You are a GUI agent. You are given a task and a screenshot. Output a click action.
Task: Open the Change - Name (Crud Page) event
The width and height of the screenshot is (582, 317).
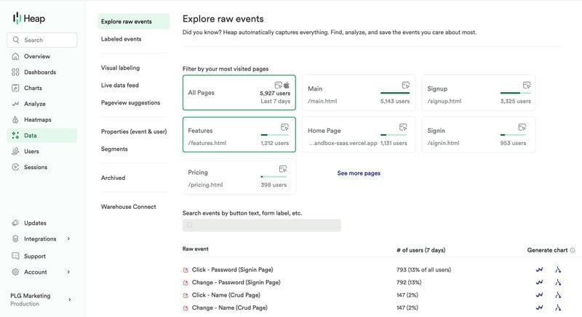tap(229, 308)
